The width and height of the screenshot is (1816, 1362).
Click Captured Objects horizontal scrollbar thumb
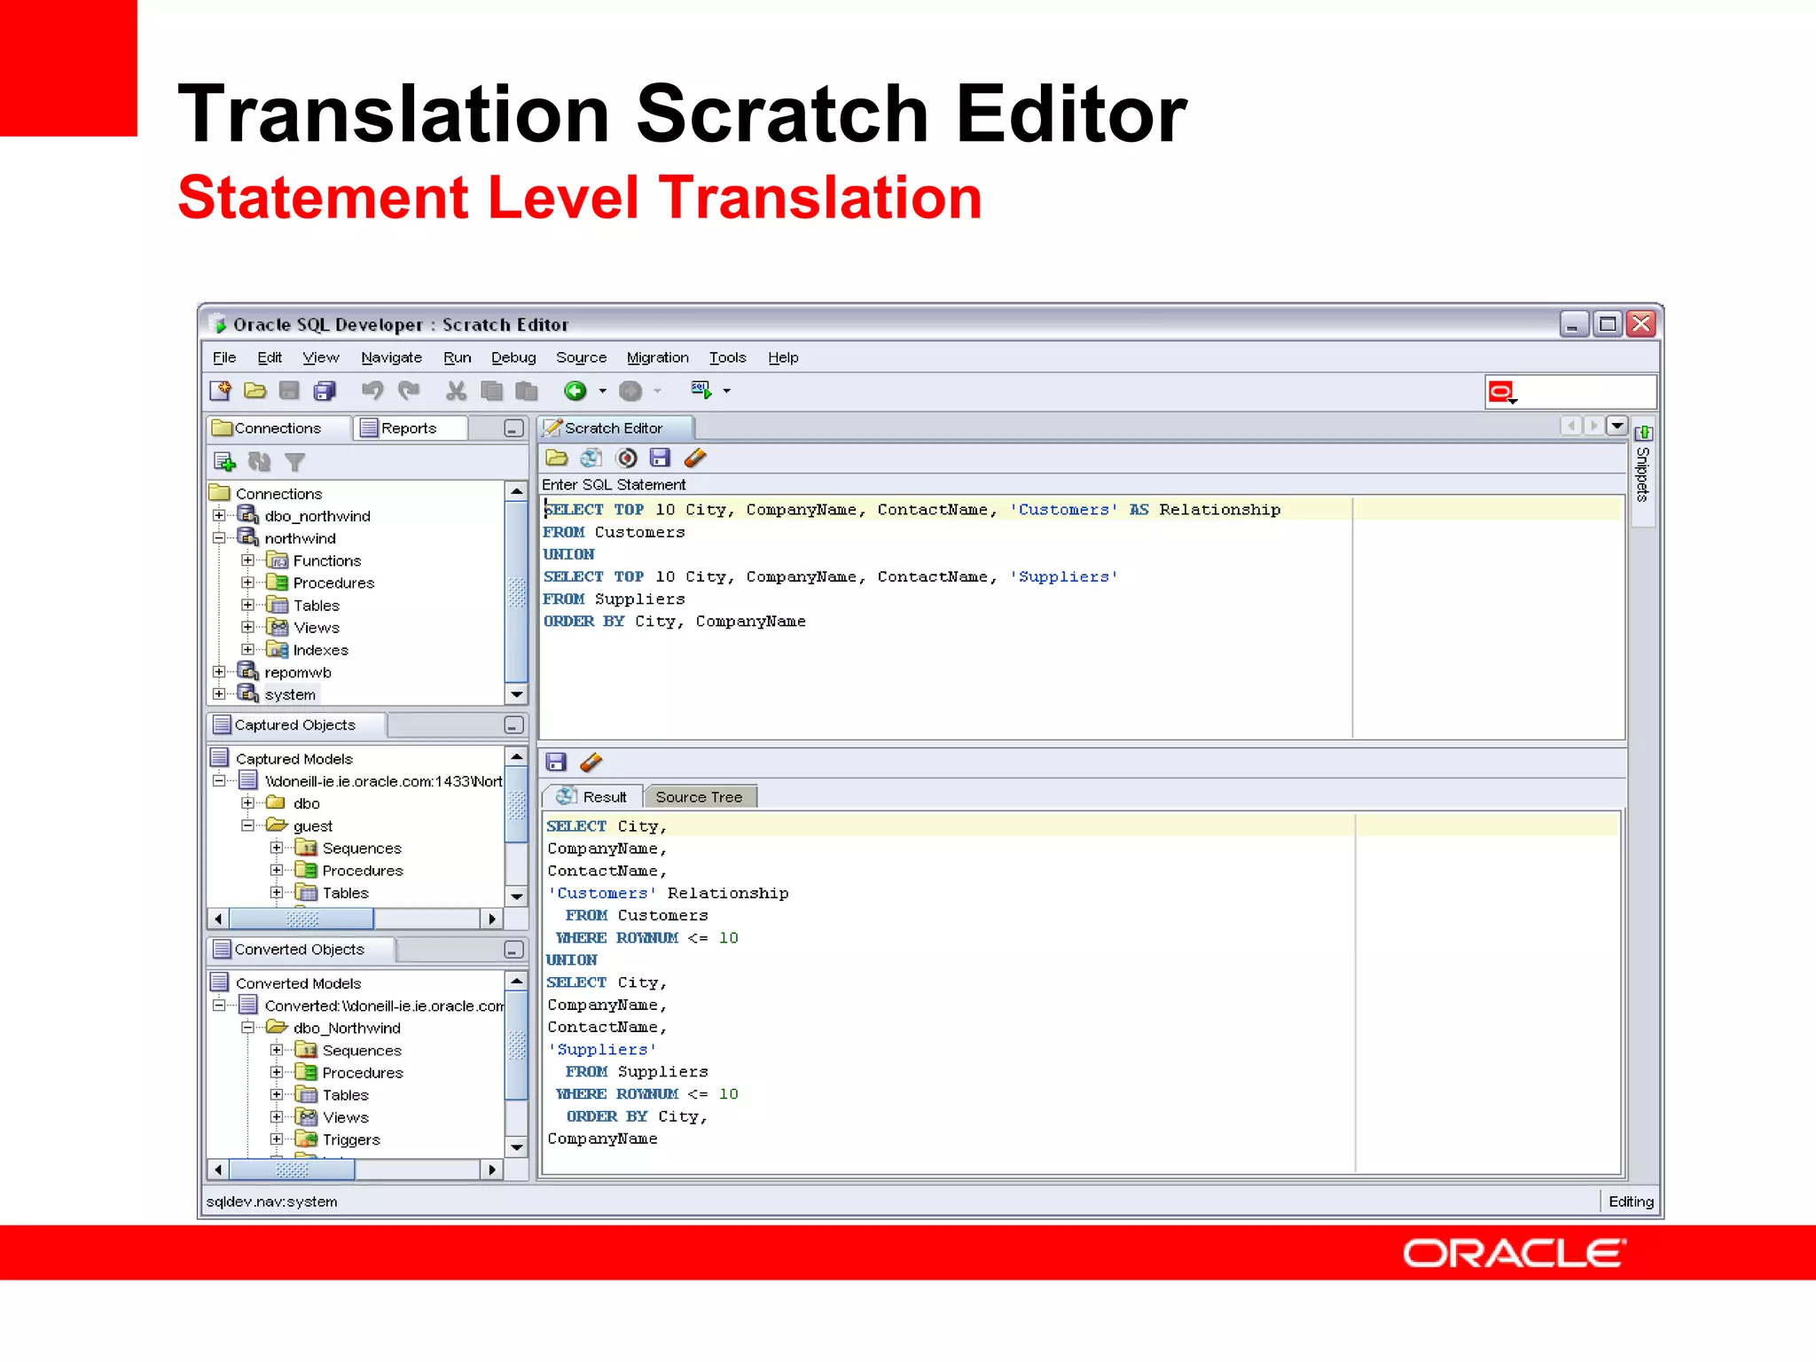point(301,919)
